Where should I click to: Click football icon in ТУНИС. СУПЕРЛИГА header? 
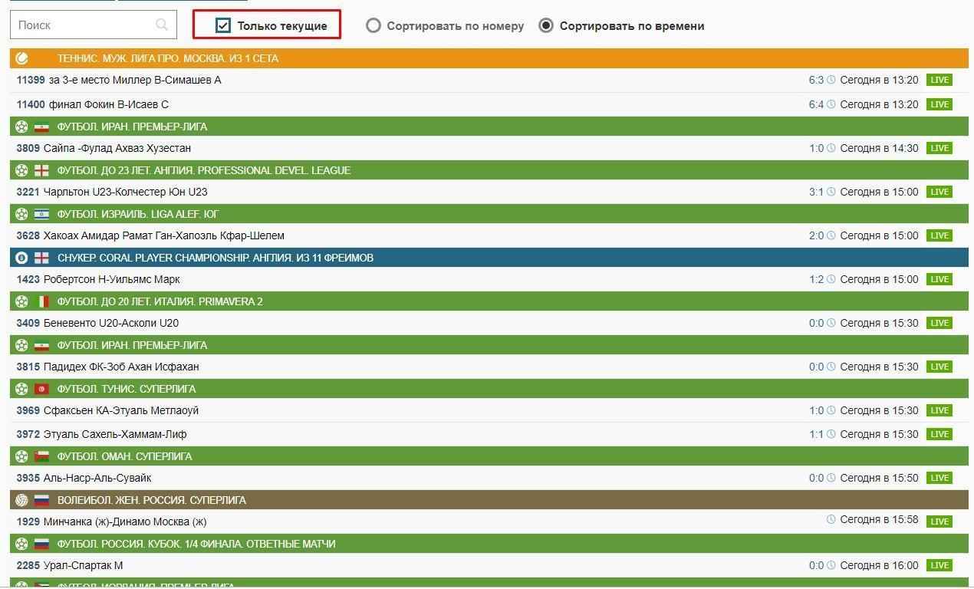point(21,389)
